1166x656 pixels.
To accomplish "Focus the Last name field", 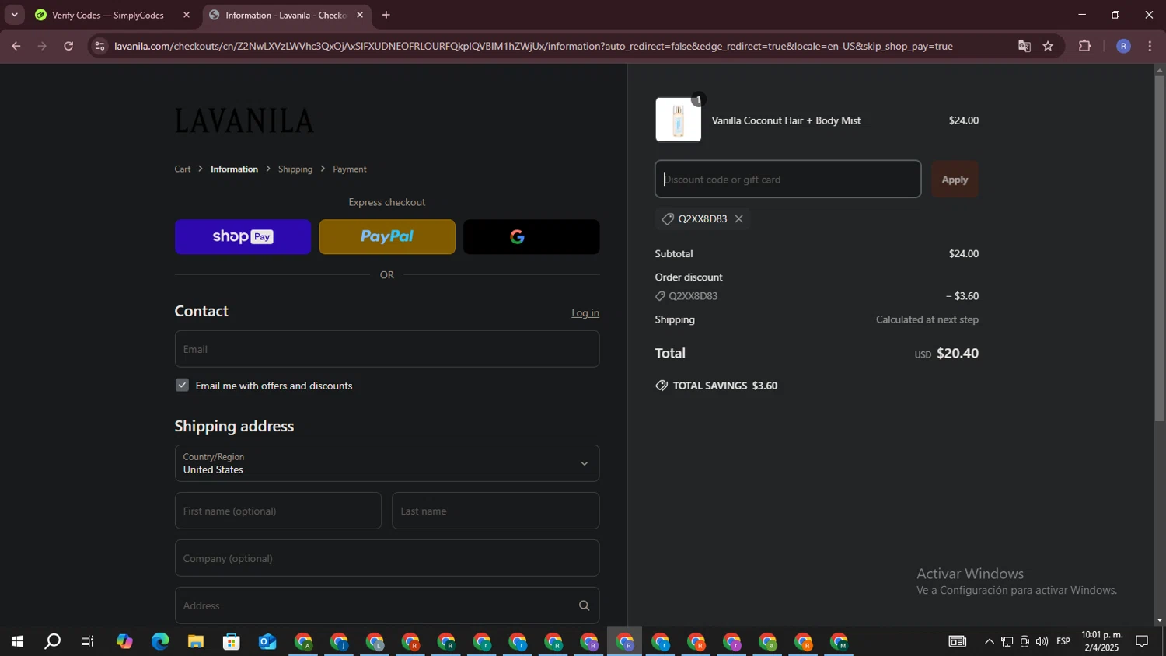I will point(496,511).
